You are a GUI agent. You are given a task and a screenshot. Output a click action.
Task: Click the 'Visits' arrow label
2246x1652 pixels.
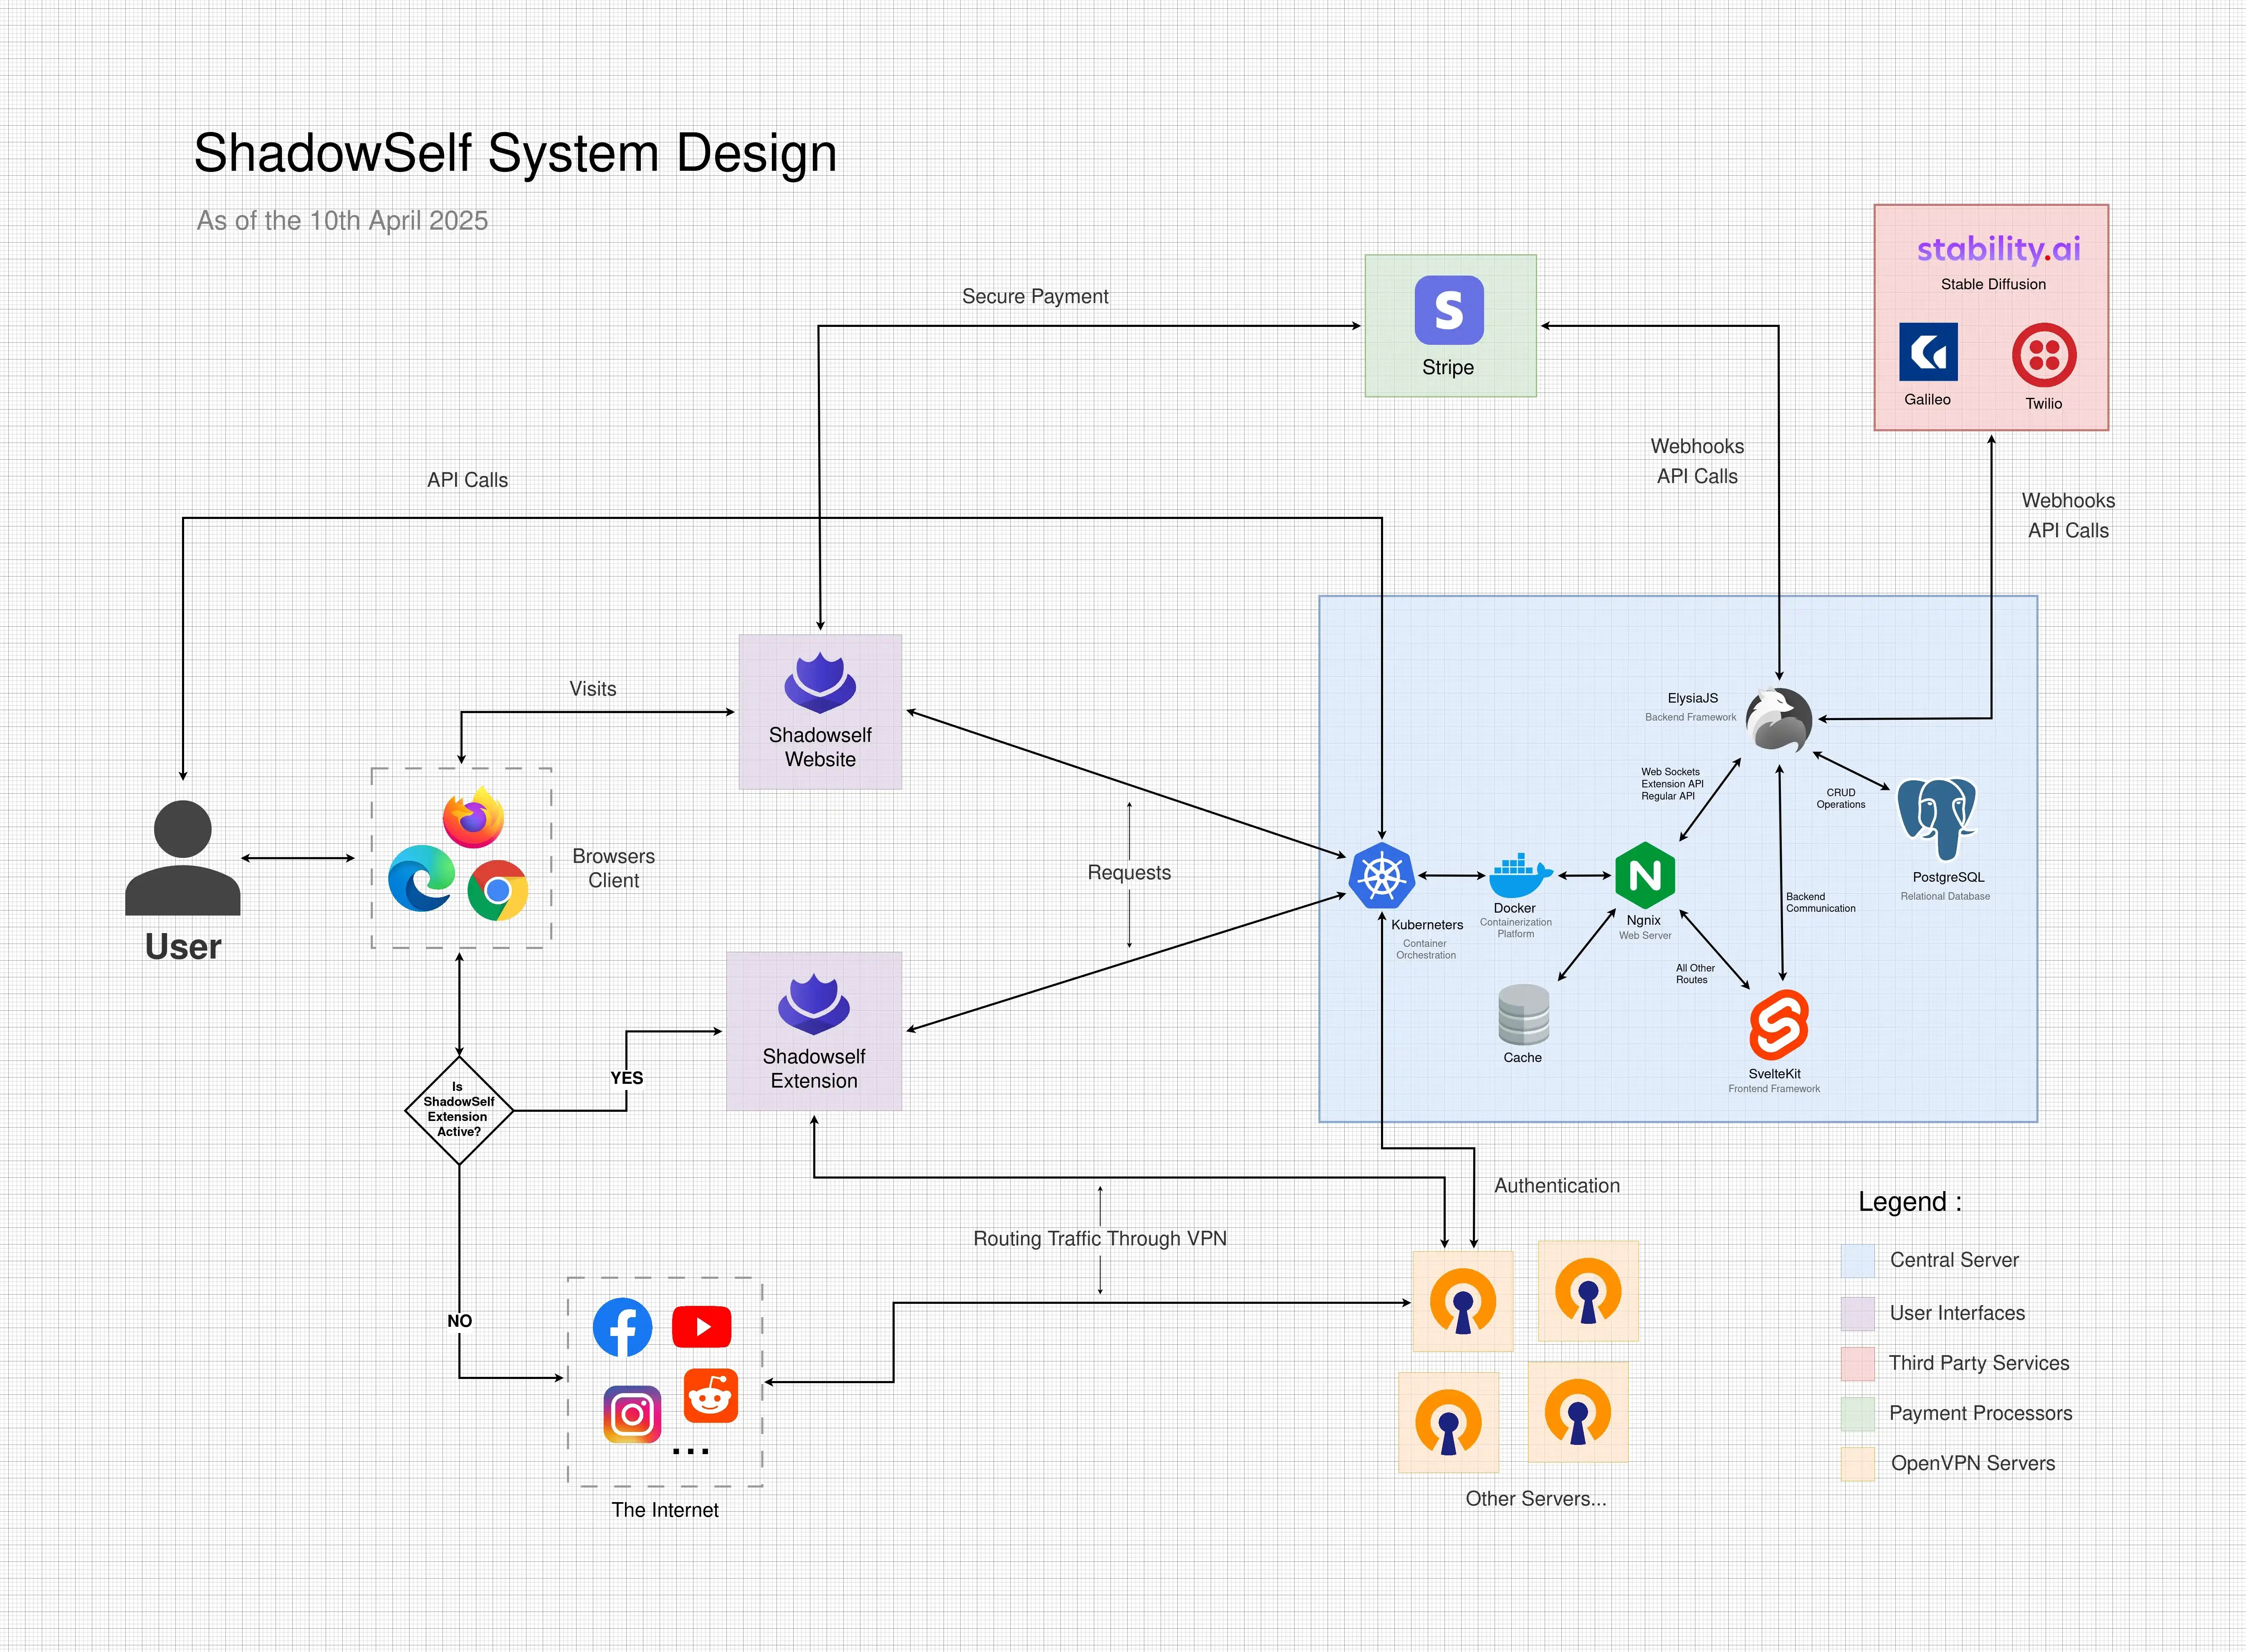pos(593,689)
